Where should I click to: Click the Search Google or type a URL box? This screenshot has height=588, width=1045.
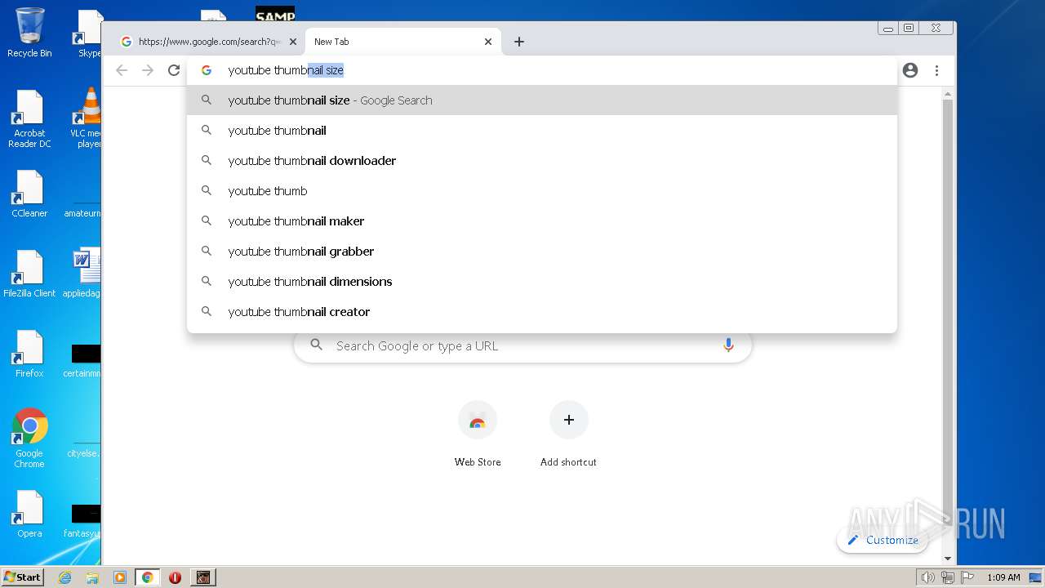point(522,346)
